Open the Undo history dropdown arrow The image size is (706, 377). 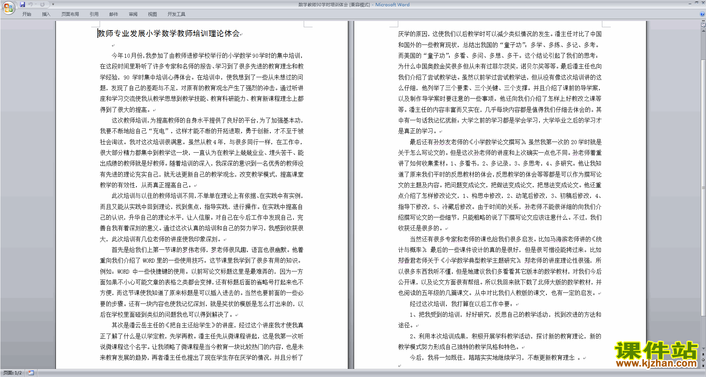point(36,4)
